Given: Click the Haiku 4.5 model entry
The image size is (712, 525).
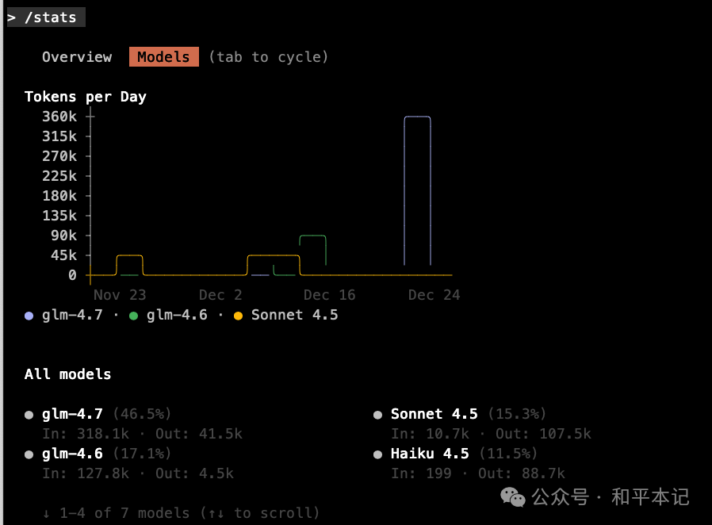Looking at the screenshot, I should [x=430, y=454].
